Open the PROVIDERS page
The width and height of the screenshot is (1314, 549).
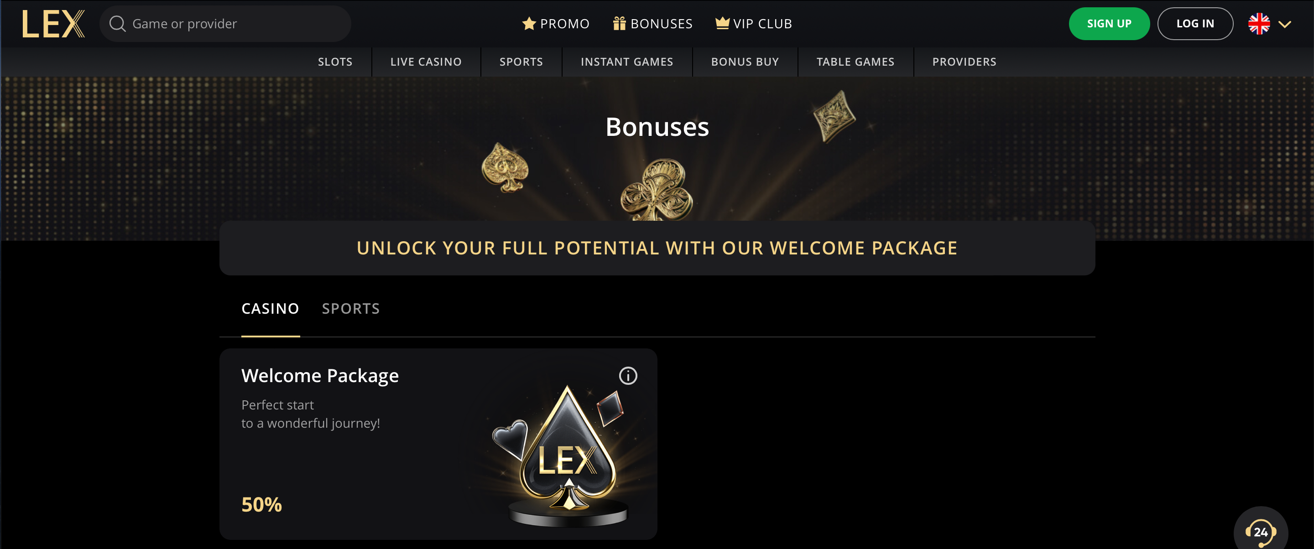point(964,62)
